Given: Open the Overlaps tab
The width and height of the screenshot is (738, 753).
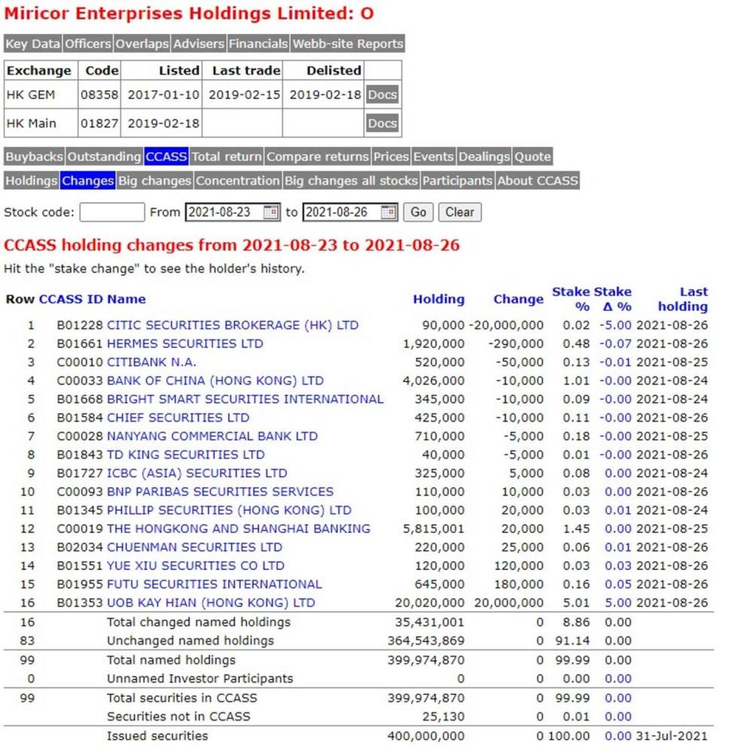Looking at the screenshot, I should (x=142, y=44).
